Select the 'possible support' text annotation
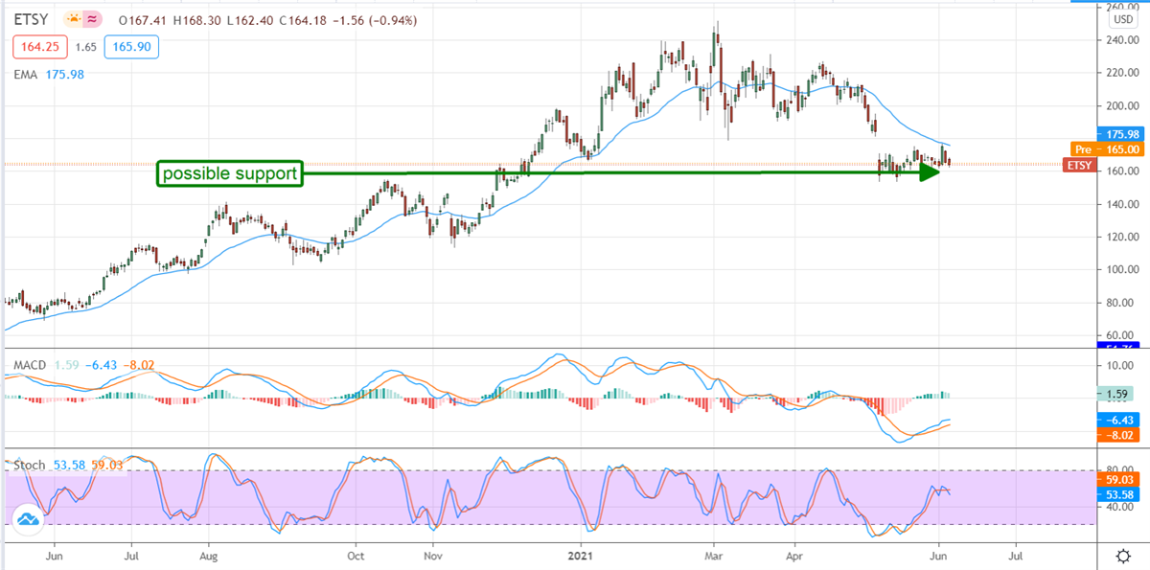 pyautogui.click(x=230, y=174)
